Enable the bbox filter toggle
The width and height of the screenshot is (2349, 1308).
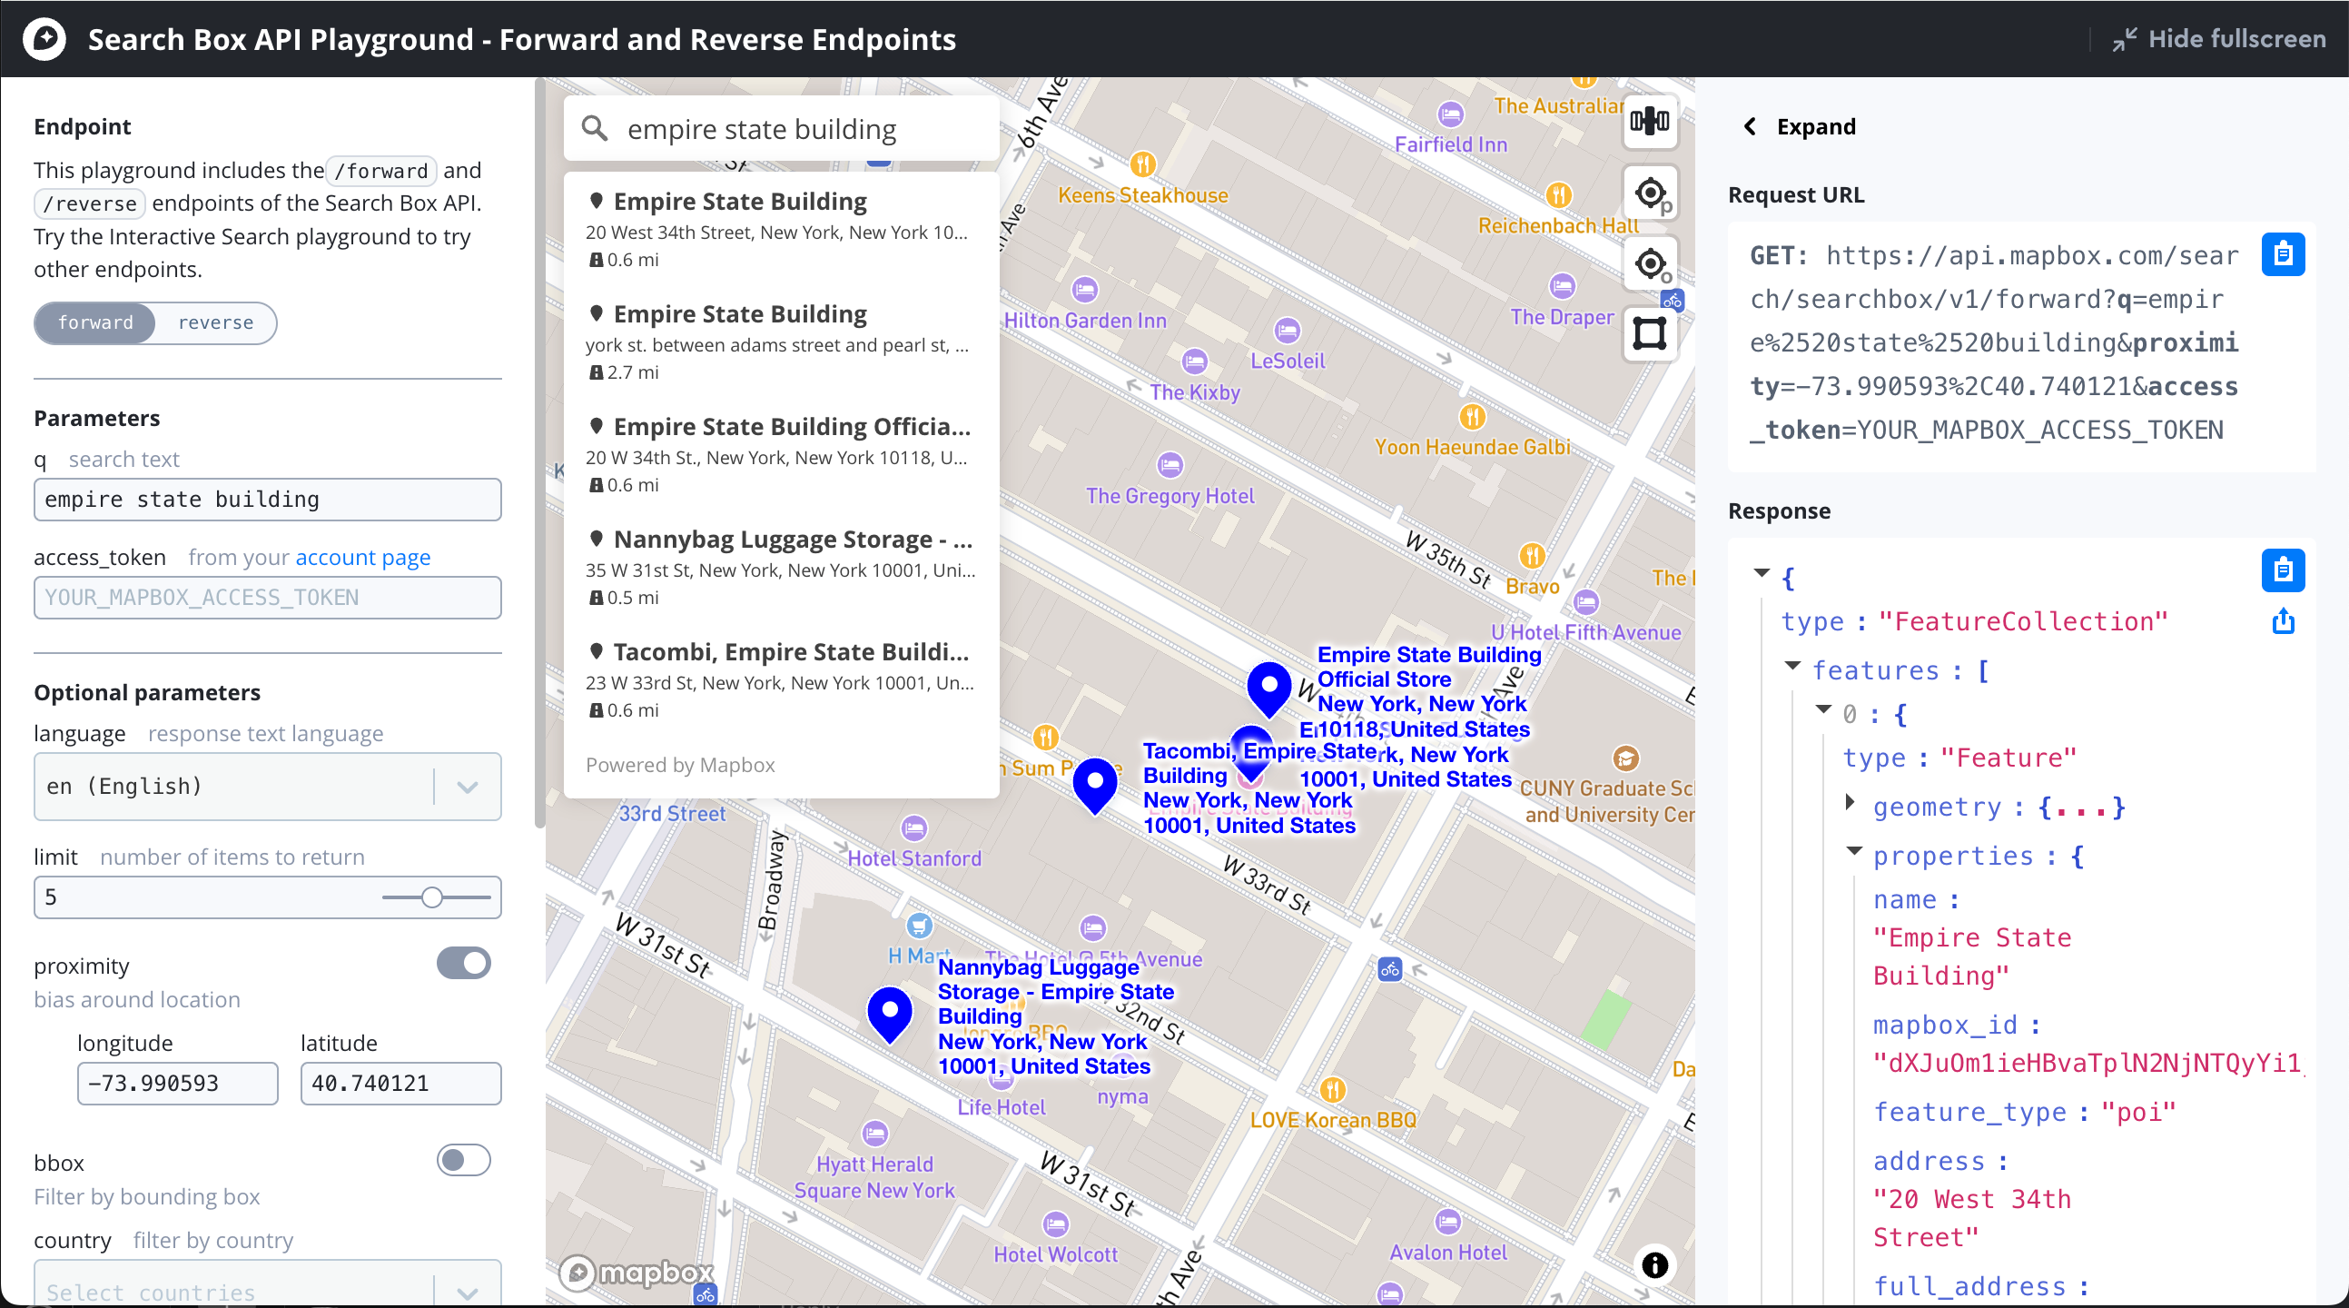pos(463,1160)
